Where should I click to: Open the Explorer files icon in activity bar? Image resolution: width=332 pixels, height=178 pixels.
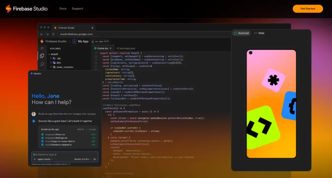(42, 56)
